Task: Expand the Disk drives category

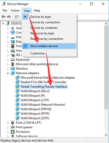Action: [x=8, y=37]
